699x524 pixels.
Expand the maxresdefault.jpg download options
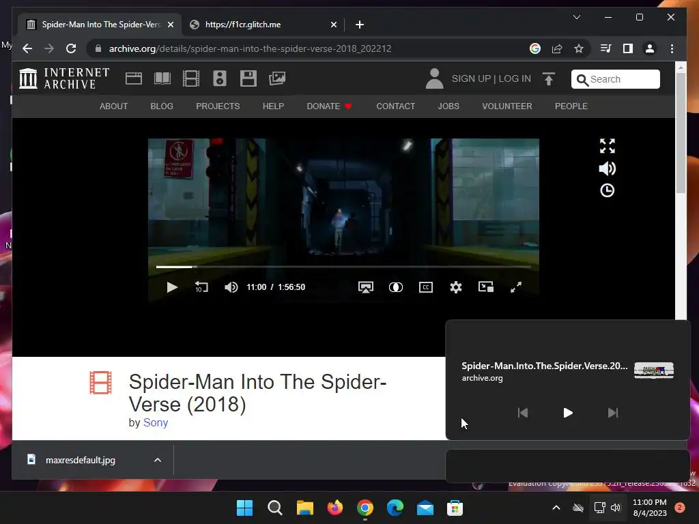click(158, 461)
